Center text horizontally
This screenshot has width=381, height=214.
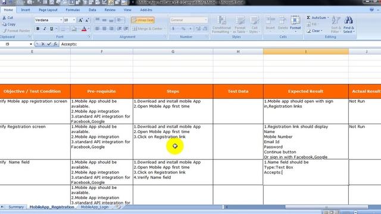click(104, 29)
